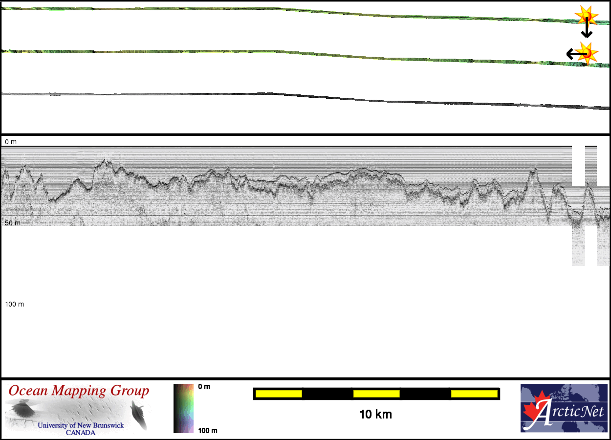Click the depth color legend swatch
Screen dimensions: 611x440
[184, 408]
